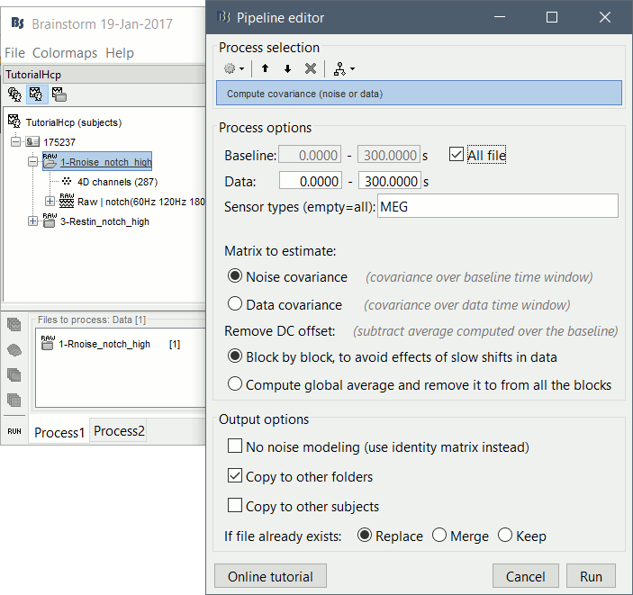
Task: Open the gear add-process dropdown
Action: pos(234,68)
